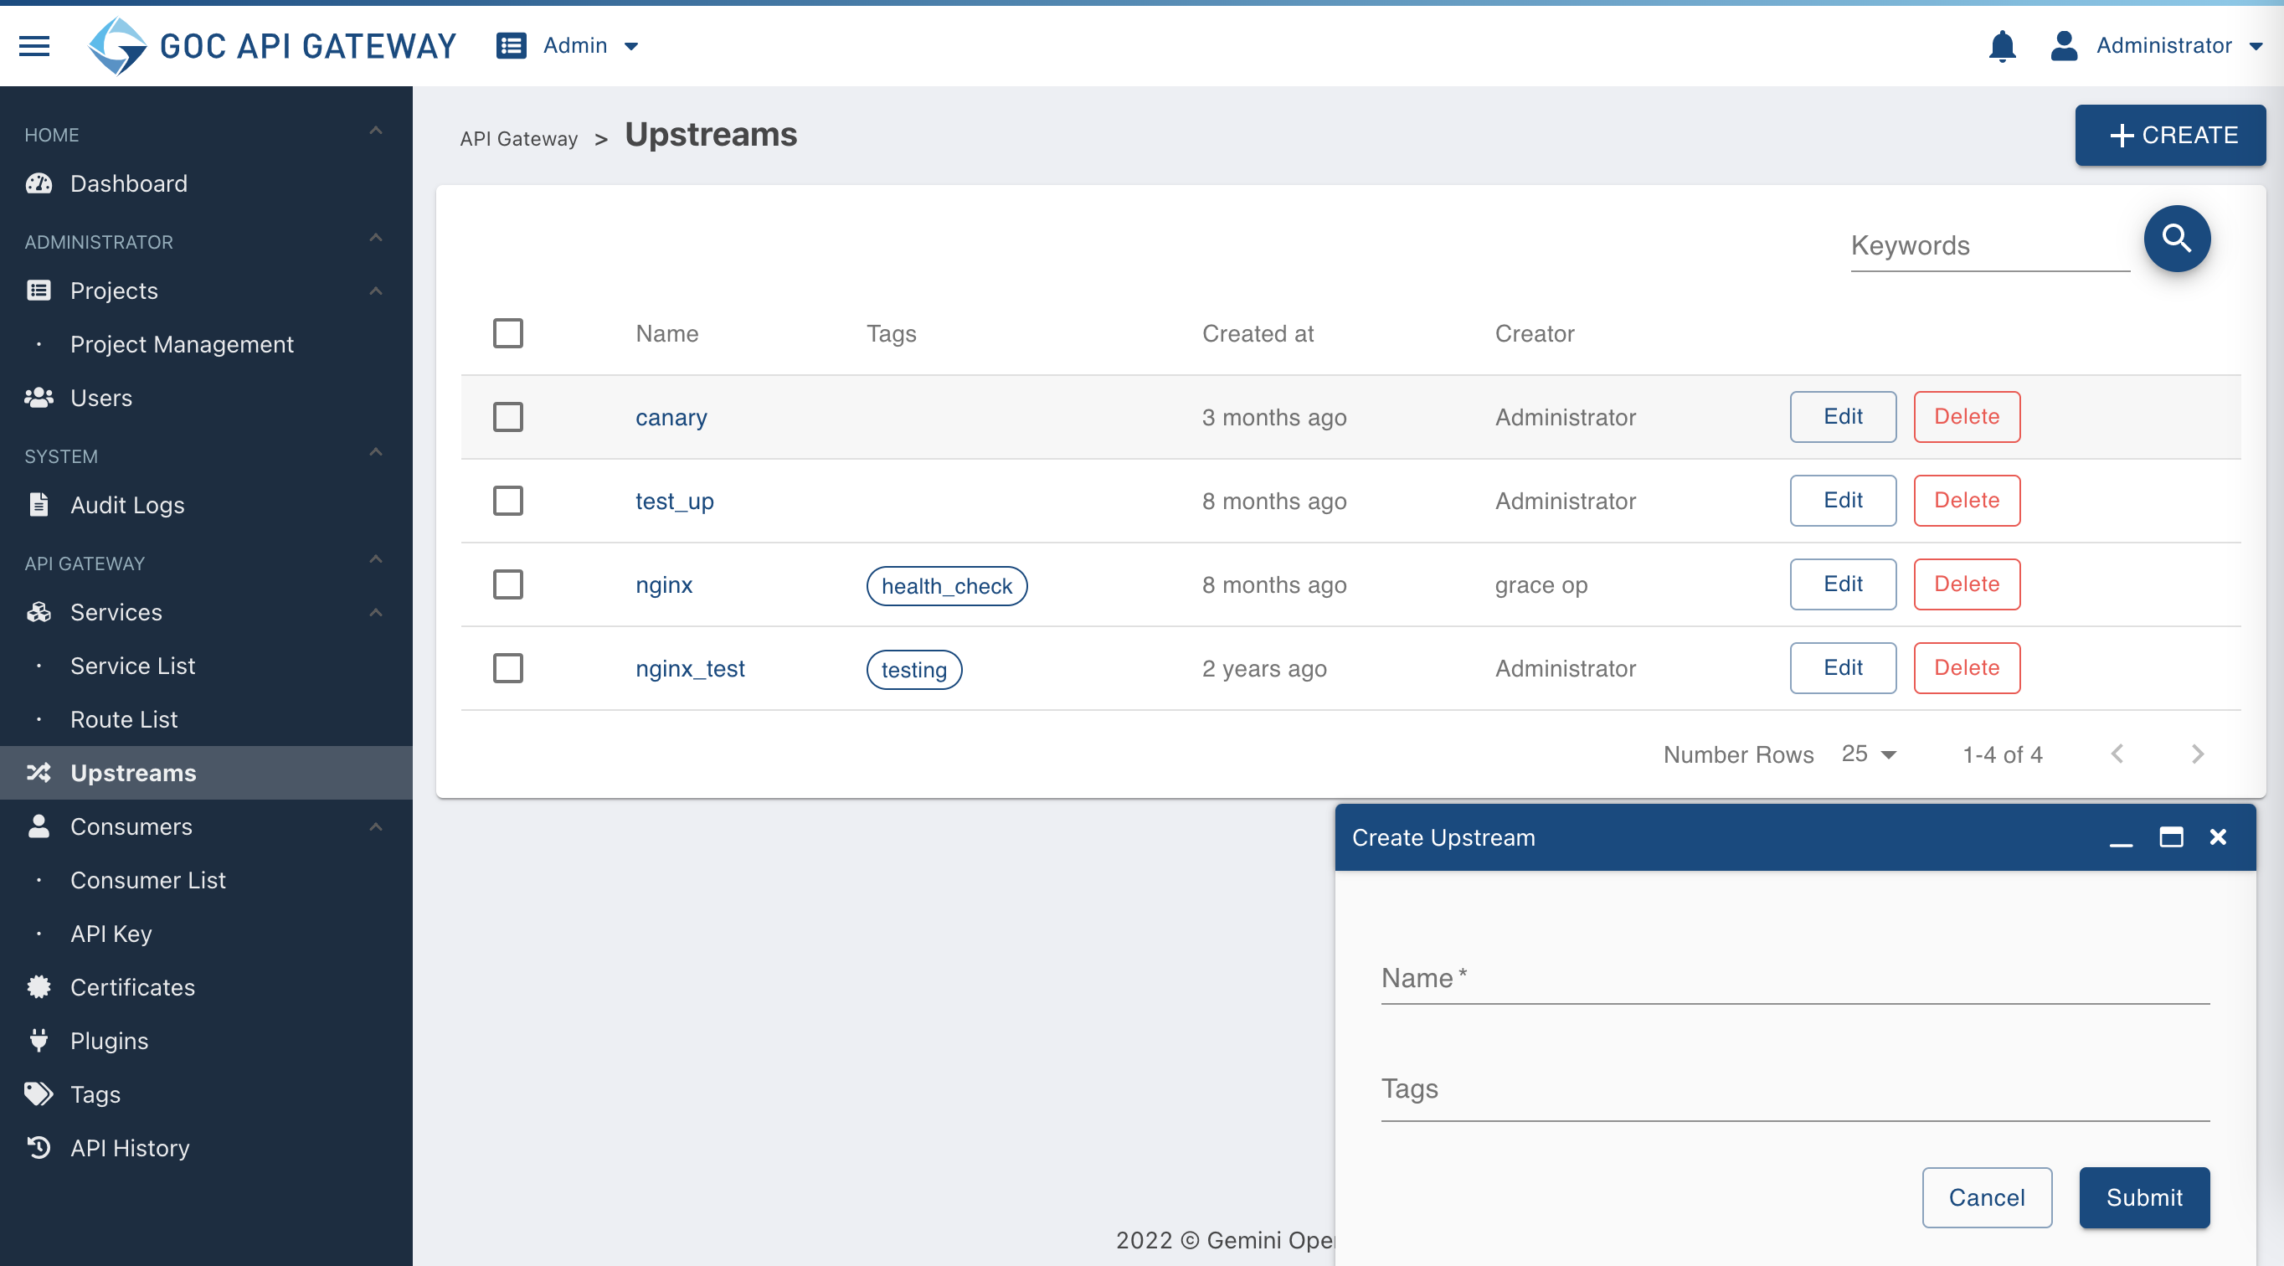Go to next page arrow
This screenshot has width=2284, height=1266.
click(2197, 754)
